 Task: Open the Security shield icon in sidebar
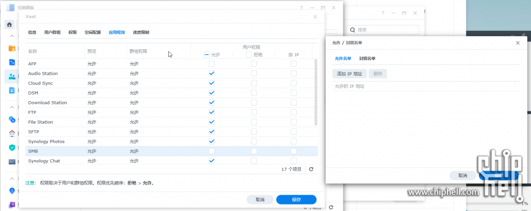12,148
